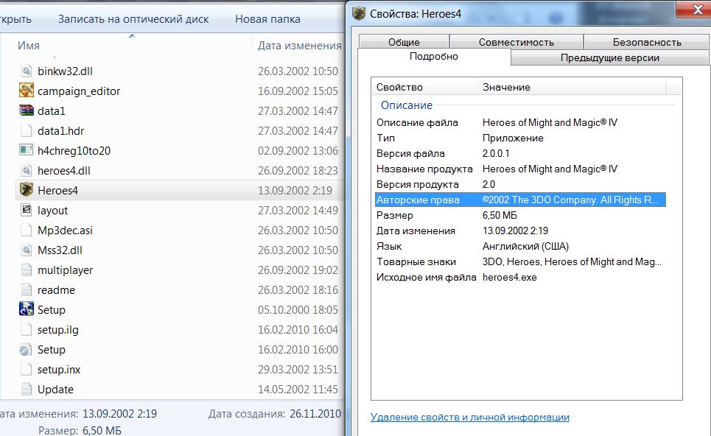Click the Heroes4 icon in the properties title bar
The image size is (711, 436).
pos(359,13)
